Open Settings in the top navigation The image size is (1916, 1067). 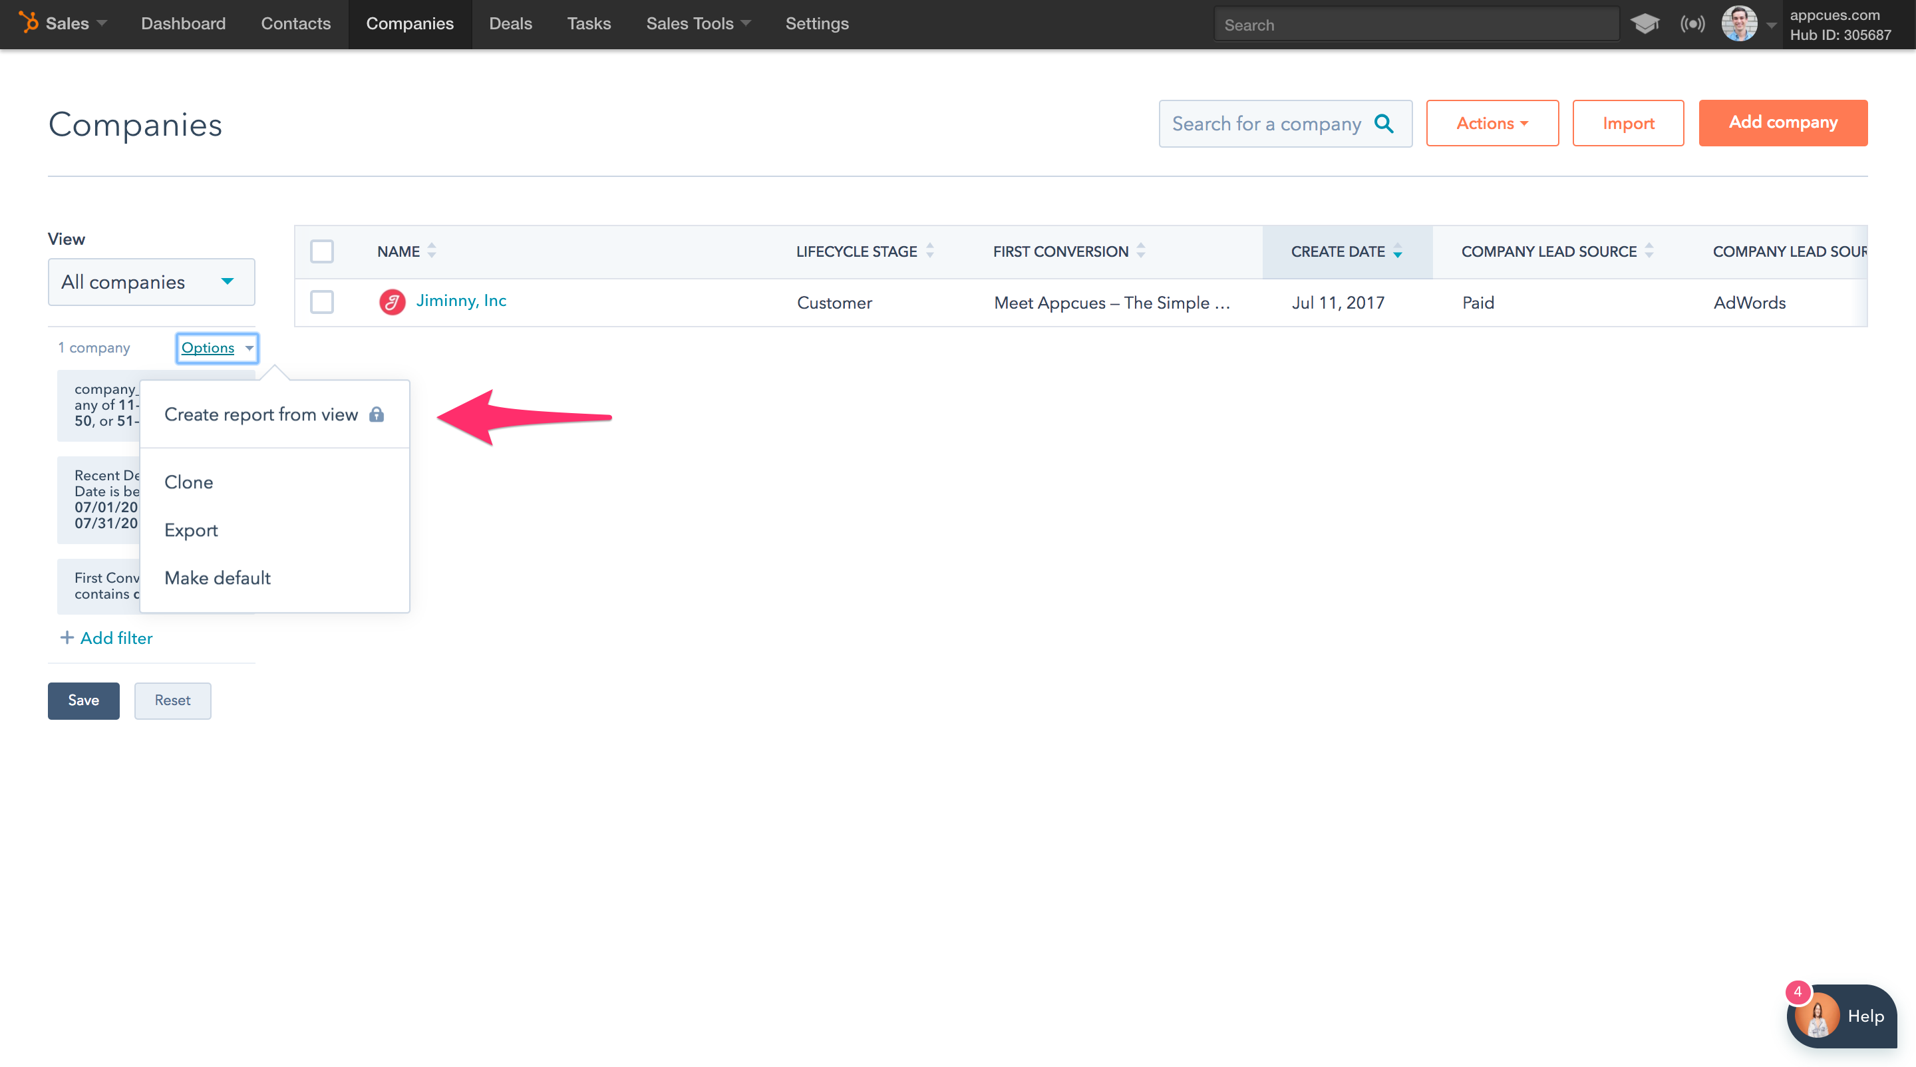tap(817, 23)
